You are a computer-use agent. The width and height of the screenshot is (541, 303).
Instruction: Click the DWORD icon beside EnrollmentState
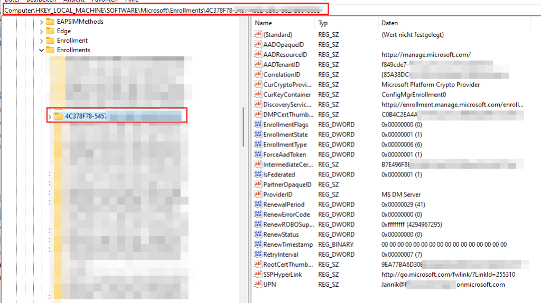tap(258, 135)
